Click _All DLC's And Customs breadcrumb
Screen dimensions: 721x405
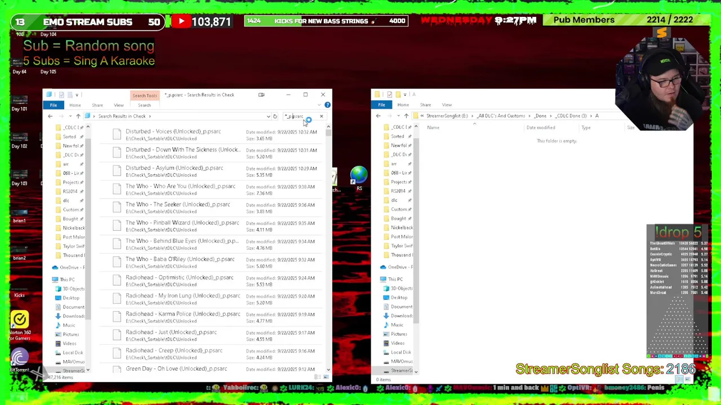[501, 116]
